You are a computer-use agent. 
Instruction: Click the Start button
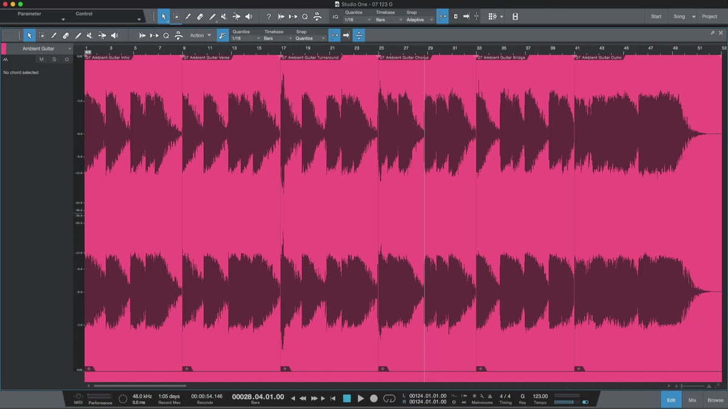(656, 16)
